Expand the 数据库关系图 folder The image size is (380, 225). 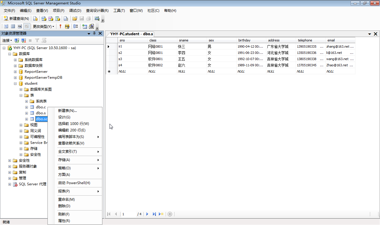coord(21,89)
